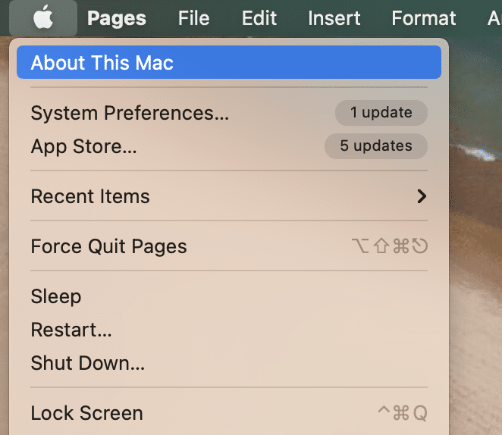Screen dimensions: 502x435
Task: Click the Apple logo in the menu bar
Action: click(x=43, y=17)
